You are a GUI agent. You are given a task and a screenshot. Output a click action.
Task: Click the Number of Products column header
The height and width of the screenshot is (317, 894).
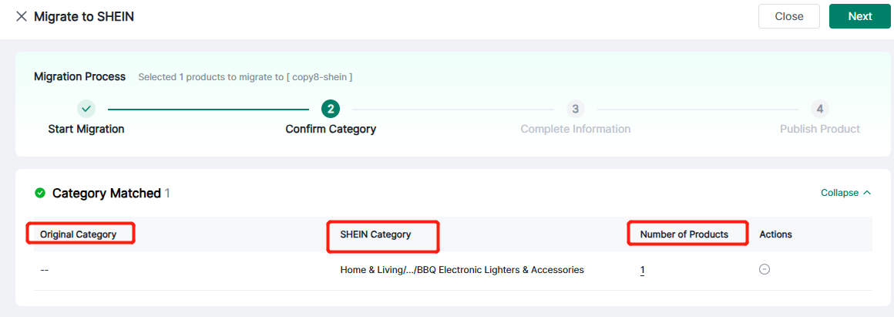[x=684, y=234]
